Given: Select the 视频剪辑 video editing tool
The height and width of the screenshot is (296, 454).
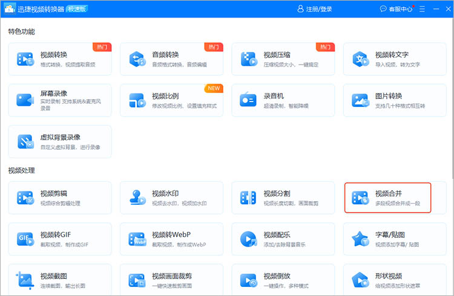Looking at the screenshot, I should pos(60,198).
